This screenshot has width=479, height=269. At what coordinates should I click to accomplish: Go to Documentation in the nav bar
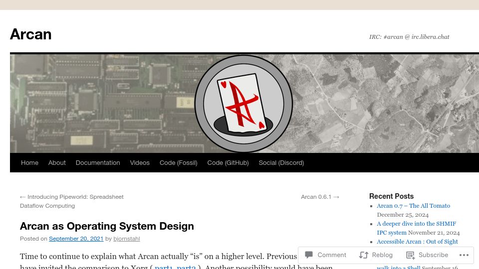98,163
